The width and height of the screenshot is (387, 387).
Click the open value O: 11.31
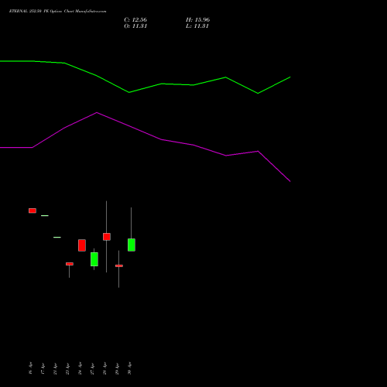point(135,26)
